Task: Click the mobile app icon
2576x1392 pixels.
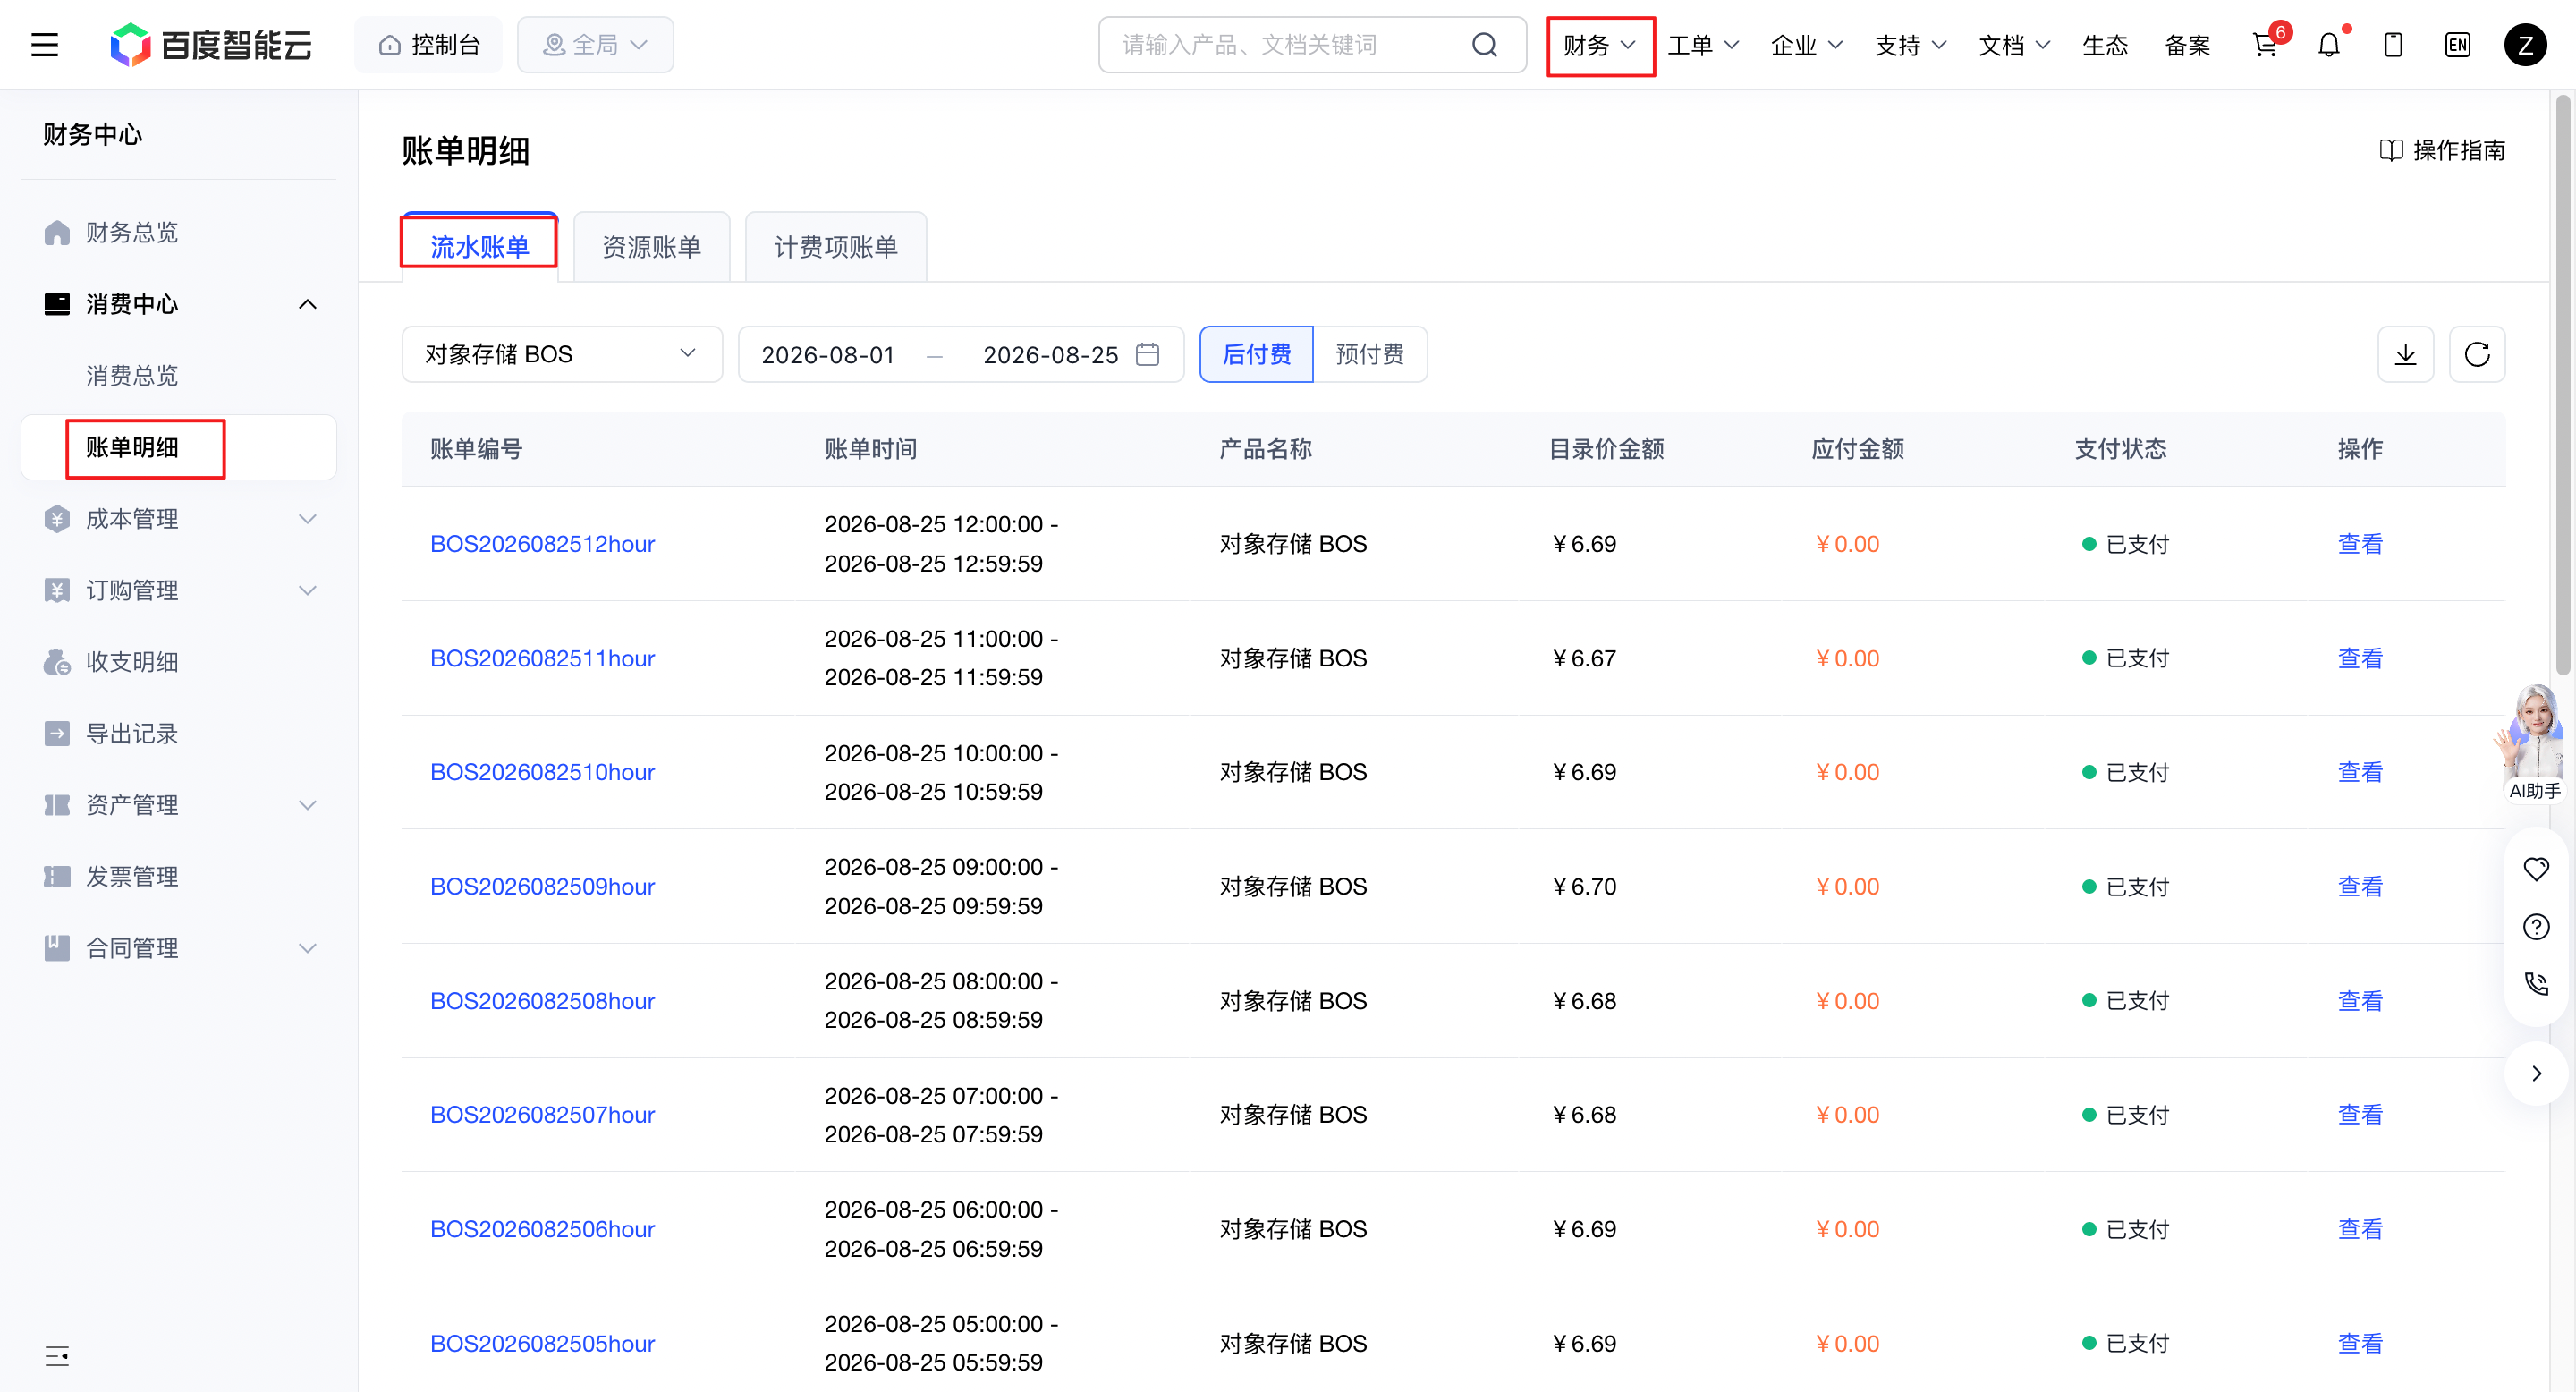Action: pyautogui.click(x=2393, y=45)
